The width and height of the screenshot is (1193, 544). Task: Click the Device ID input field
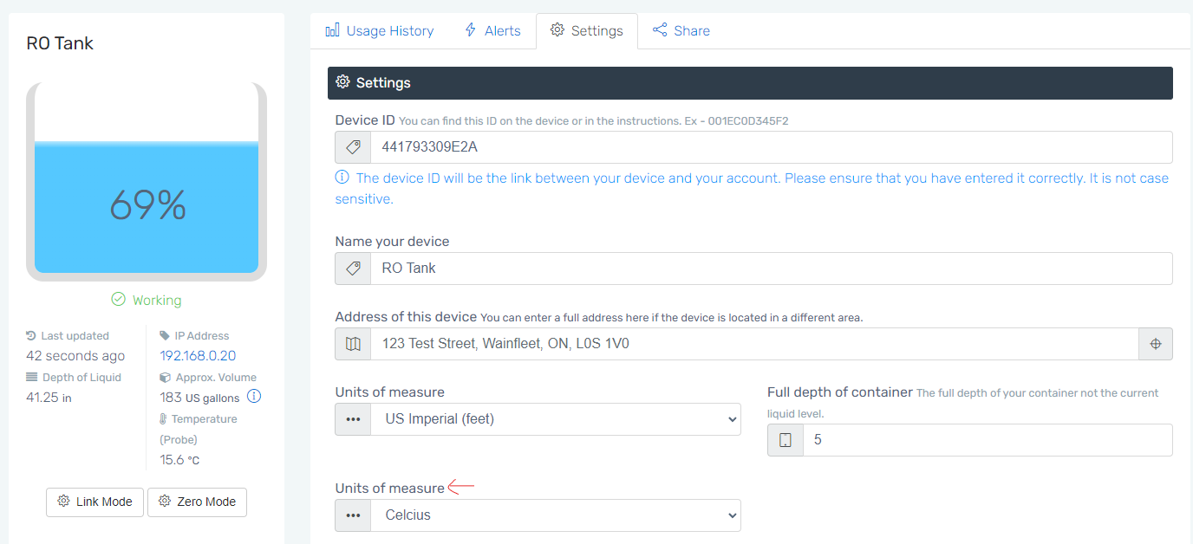[x=771, y=147]
